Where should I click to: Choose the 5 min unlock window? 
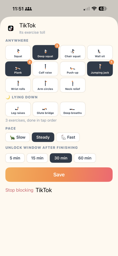tap(15, 158)
